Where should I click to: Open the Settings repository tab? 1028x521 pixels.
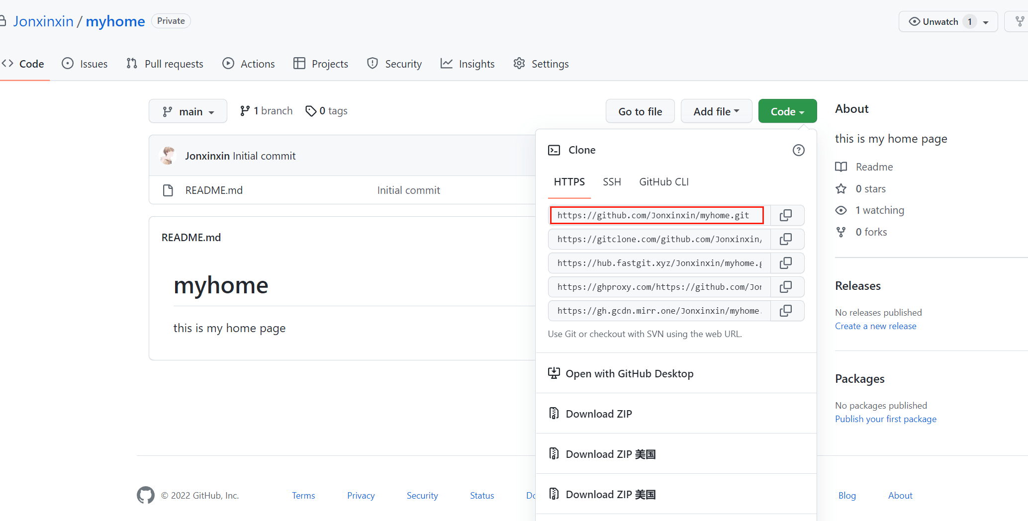tap(541, 64)
